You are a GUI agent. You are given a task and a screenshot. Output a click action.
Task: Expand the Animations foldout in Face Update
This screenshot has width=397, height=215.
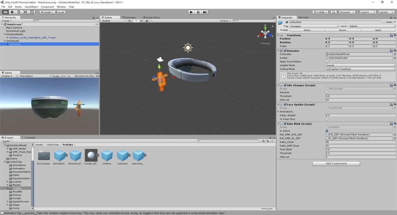pyautogui.click(x=278, y=112)
